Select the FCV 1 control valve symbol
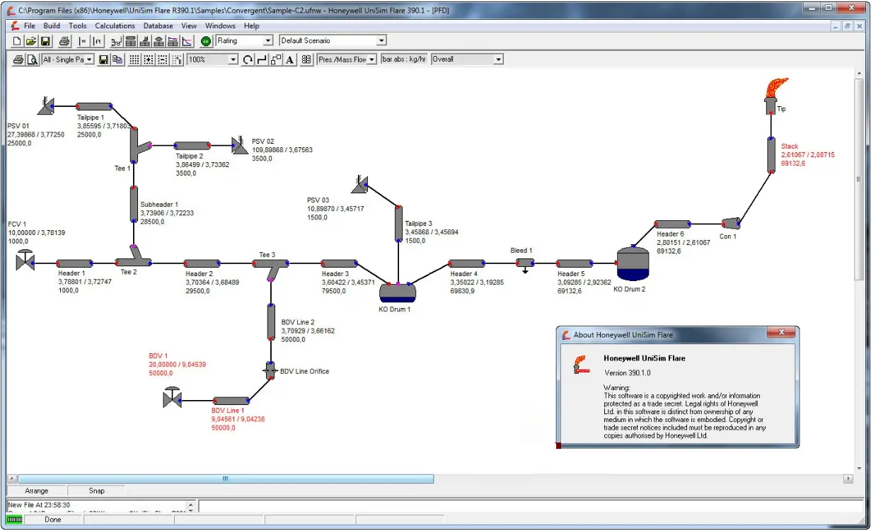 coord(25,260)
